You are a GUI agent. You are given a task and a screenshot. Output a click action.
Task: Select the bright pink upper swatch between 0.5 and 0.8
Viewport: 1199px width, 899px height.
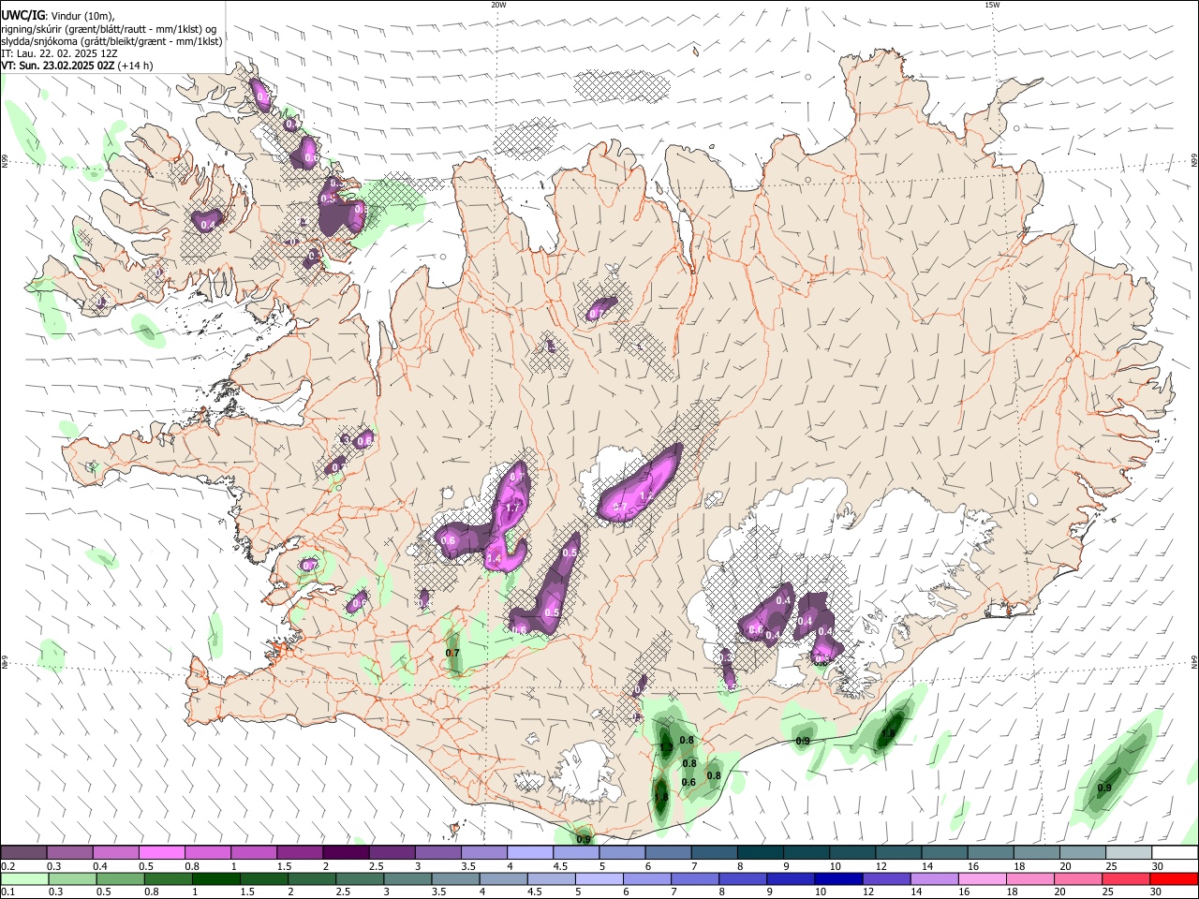tap(162, 853)
